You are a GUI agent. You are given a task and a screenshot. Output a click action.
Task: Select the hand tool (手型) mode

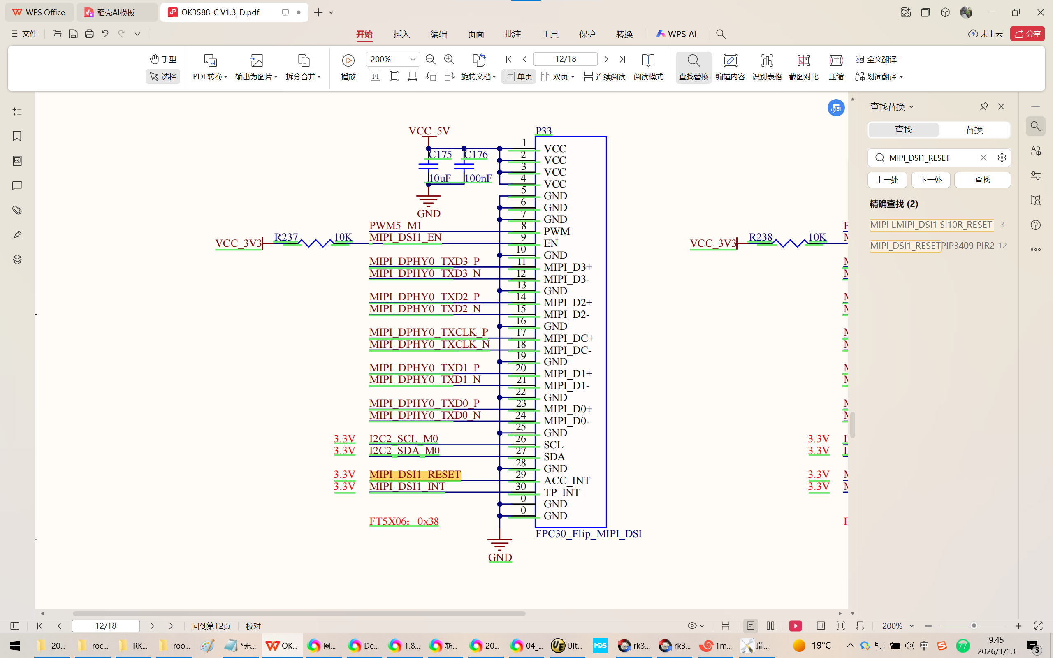coord(163,59)
